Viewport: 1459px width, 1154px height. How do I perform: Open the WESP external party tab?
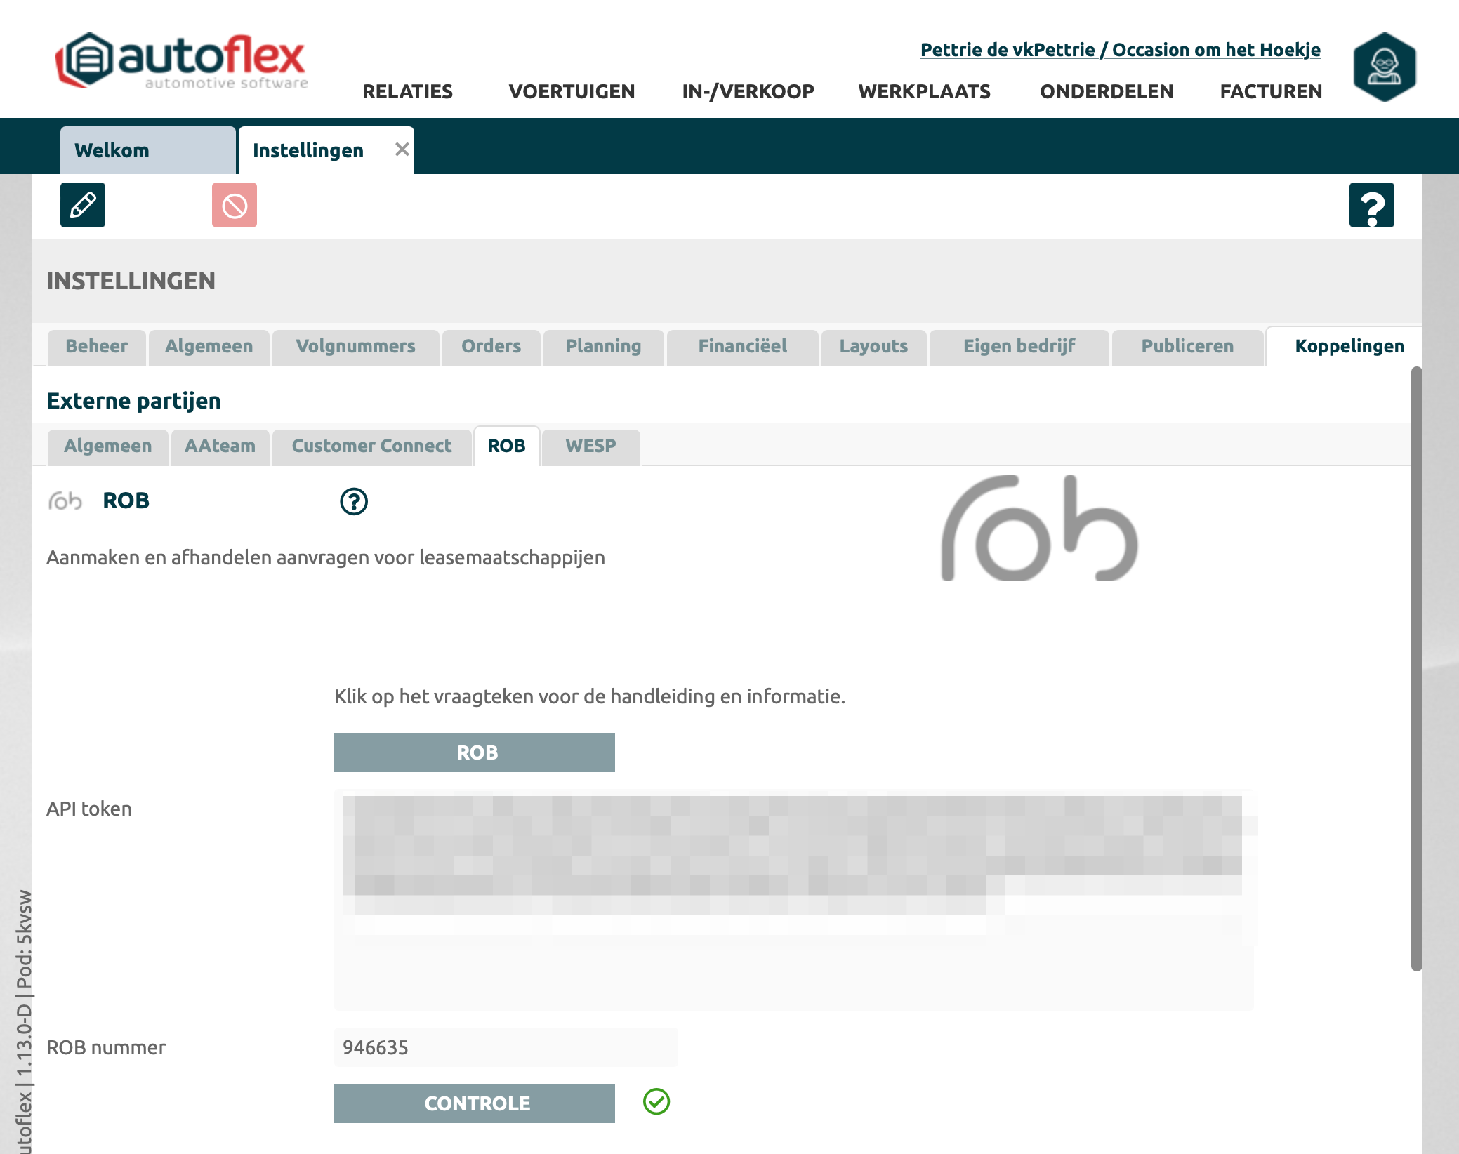click(590, 446)
